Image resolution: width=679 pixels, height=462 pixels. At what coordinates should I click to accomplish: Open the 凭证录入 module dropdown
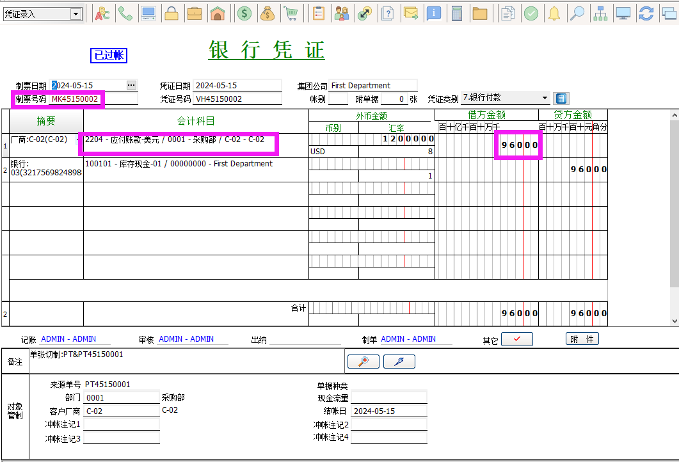76,14
